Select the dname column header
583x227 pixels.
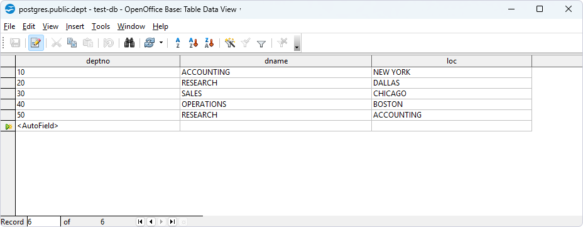tap(276, 61)
